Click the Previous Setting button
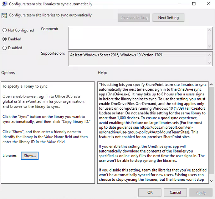 point(134,18)
